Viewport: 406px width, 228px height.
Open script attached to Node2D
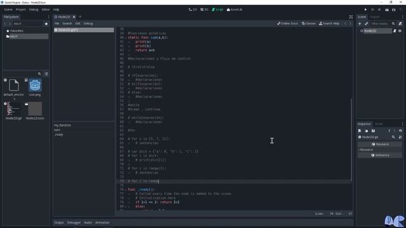coord(395,31)
